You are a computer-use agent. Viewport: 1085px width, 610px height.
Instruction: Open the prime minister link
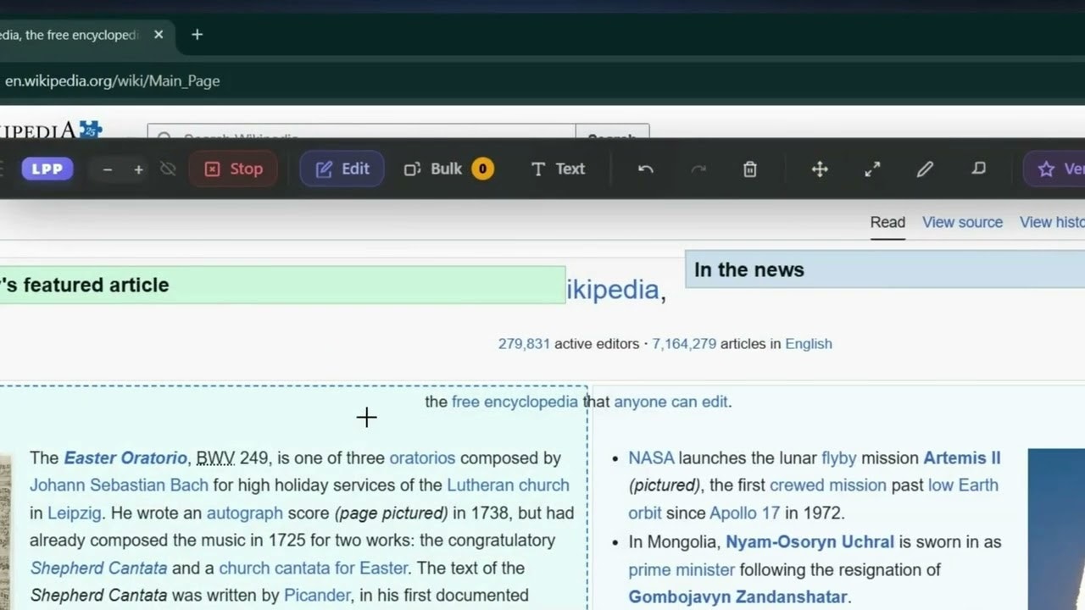tap(682, 569)
